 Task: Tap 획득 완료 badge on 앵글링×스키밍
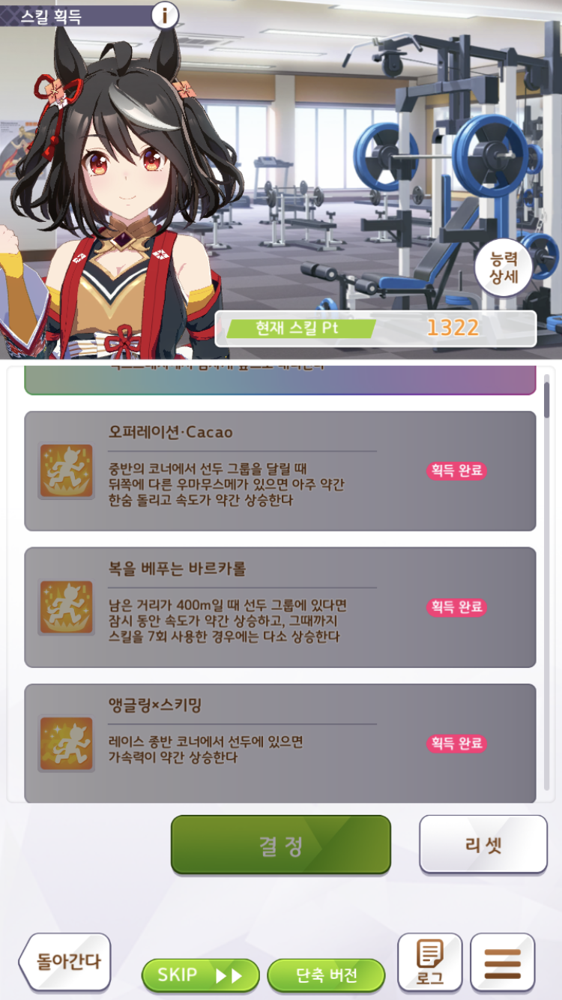457,743
